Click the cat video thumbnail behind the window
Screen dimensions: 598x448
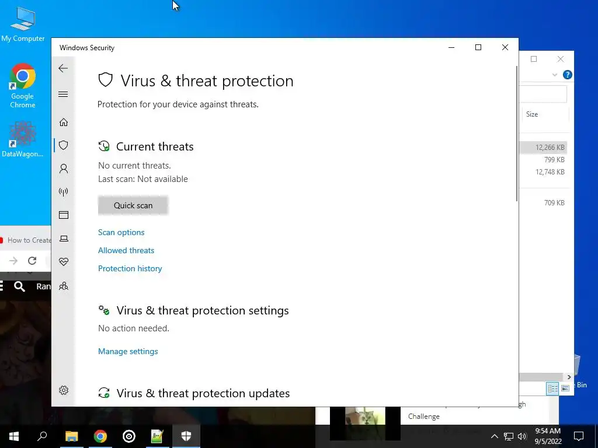point(365,415)
